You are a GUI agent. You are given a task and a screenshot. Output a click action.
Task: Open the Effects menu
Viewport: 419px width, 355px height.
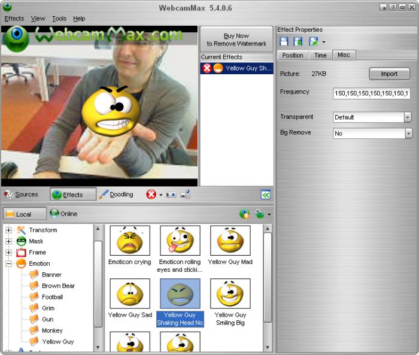point(14,19)
